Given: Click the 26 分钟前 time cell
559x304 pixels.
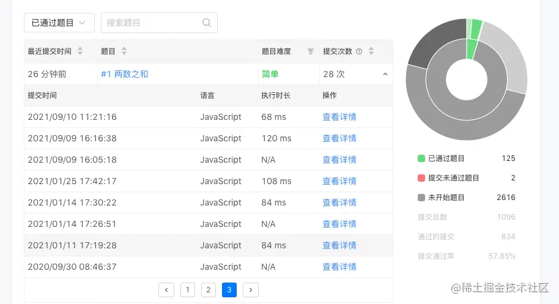Looking at the screenshot, I should pos(47,74).
